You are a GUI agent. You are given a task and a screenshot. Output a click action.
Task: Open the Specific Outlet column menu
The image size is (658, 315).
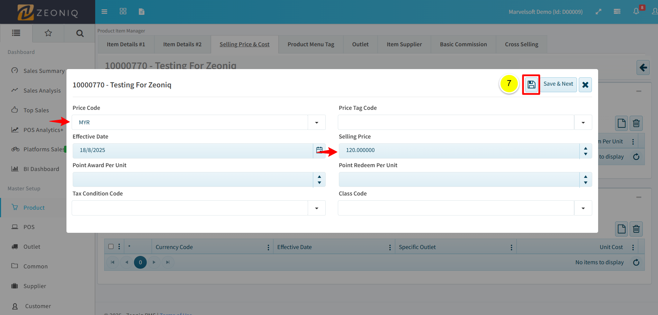pyautogui.click(x=511, y=247)
